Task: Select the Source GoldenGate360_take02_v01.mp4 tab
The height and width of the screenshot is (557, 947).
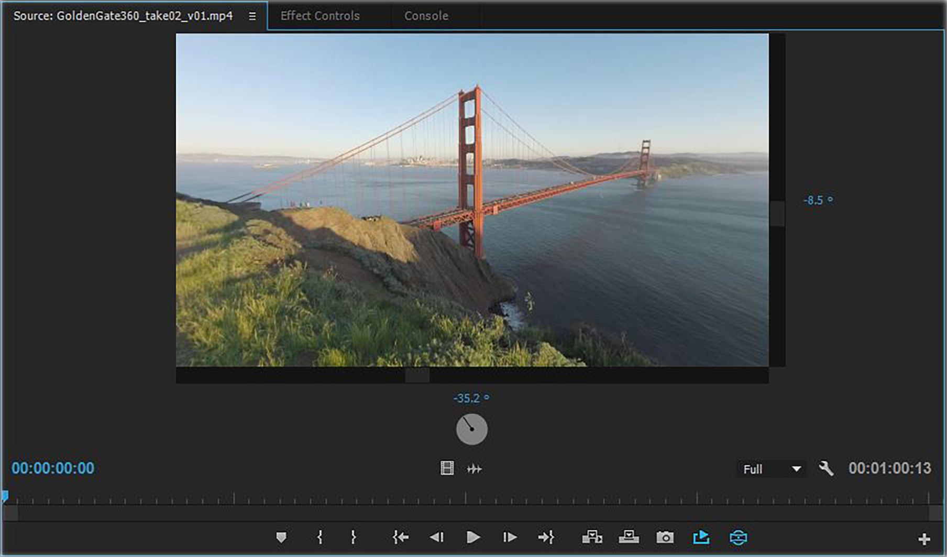Action: [123, 16]
